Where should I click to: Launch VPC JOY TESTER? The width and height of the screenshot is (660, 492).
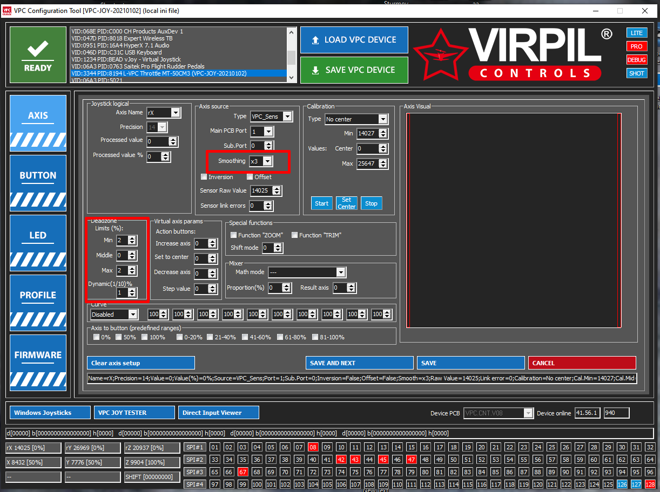(134, 413)
